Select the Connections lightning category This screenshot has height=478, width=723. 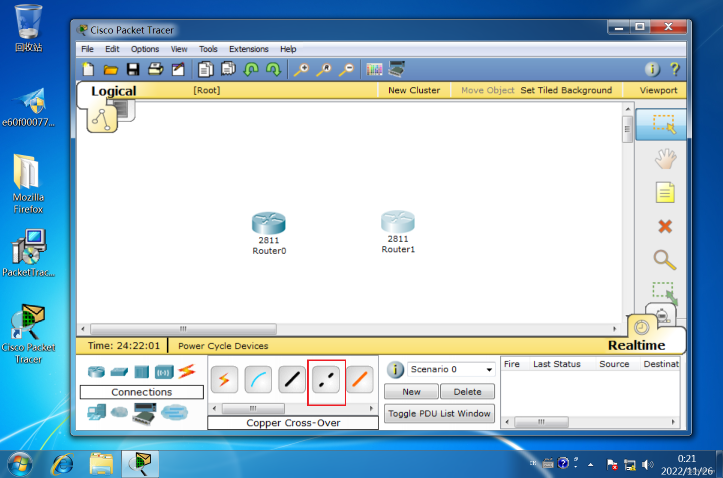187,371
